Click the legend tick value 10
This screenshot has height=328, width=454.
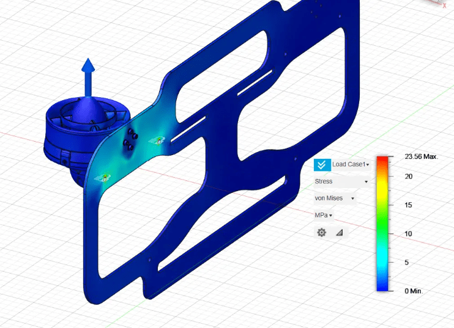tap(408, 234)
